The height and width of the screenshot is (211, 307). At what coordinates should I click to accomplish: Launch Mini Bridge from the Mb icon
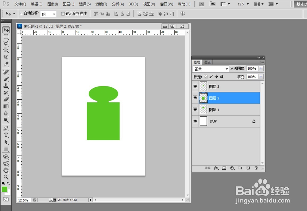(x=212, y=4)
